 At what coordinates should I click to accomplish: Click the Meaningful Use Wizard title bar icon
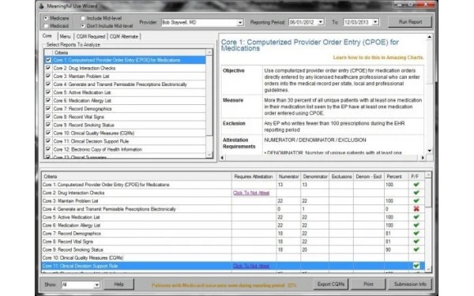[x=41, y=6]
